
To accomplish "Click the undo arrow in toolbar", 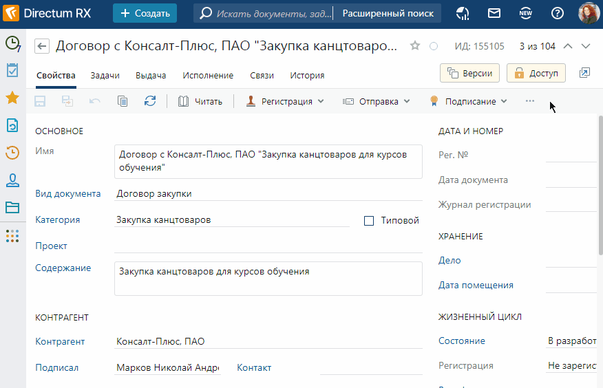I will (x=94, y=101).
